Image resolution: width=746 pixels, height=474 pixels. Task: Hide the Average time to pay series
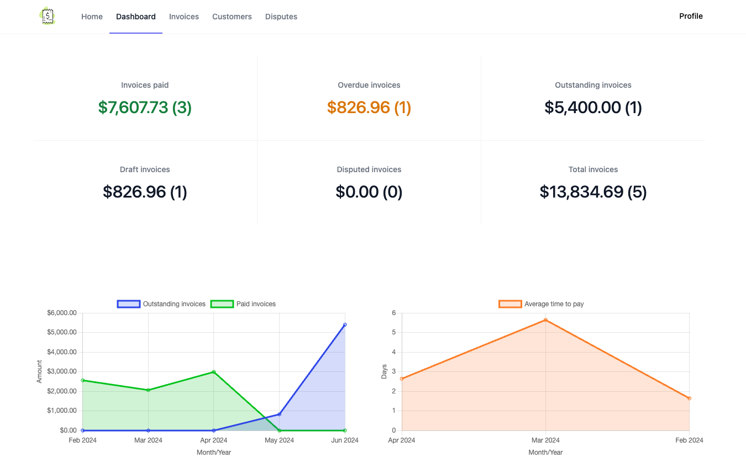coord(510,304)
